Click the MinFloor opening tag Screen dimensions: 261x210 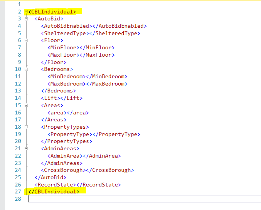coord(64,48)
